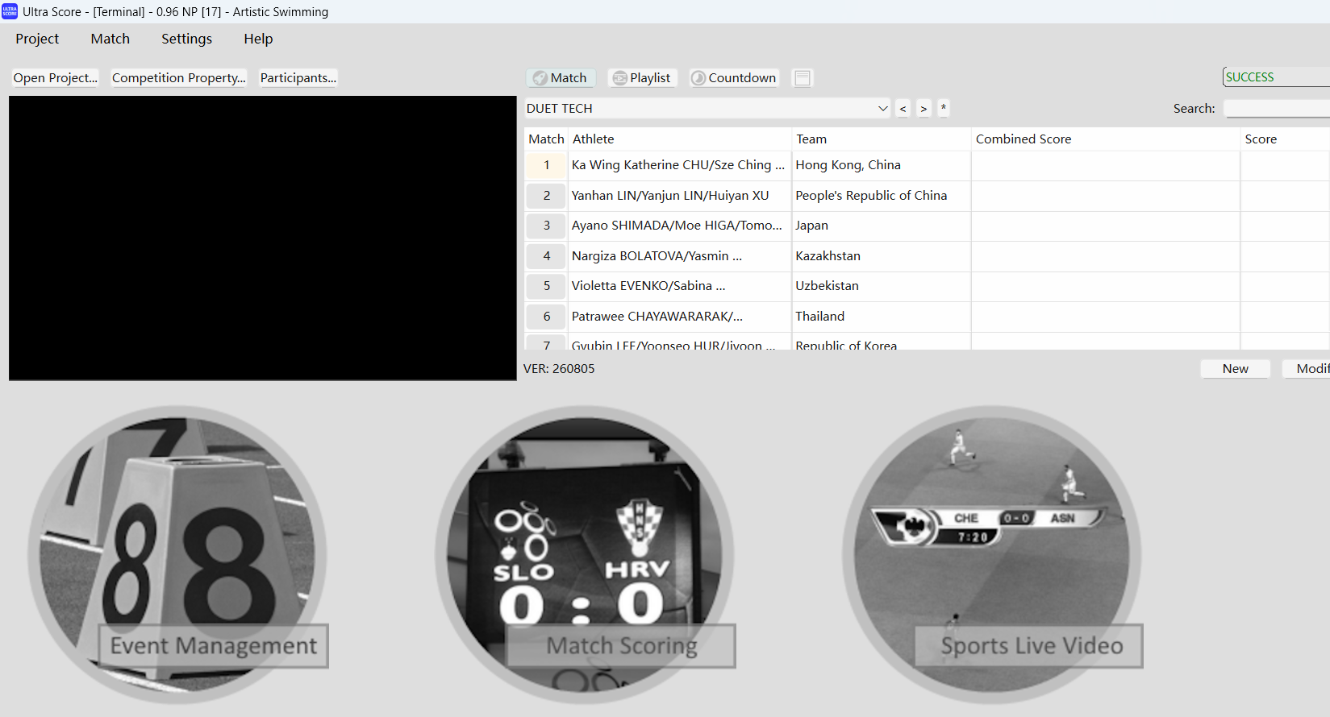Expand the DUET TECH event dropdown

(883, 109)
